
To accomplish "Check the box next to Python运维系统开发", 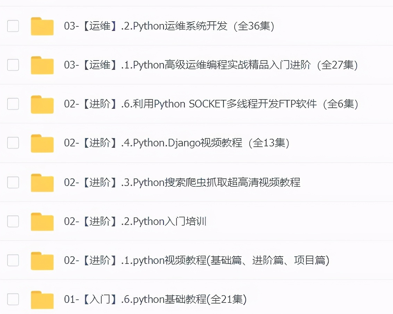I will (13, 26).
